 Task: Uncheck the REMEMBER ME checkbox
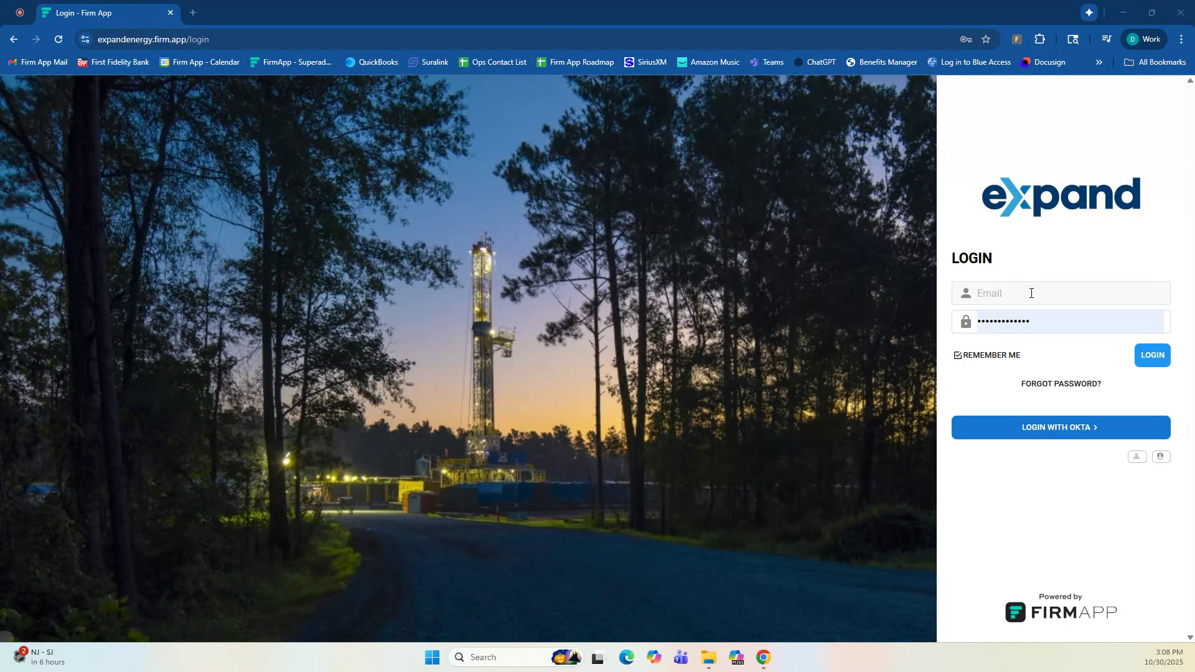pos(958,355)
